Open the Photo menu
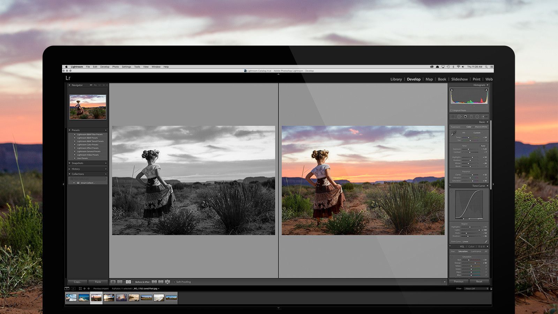The image size is (558, 314). 115,66
